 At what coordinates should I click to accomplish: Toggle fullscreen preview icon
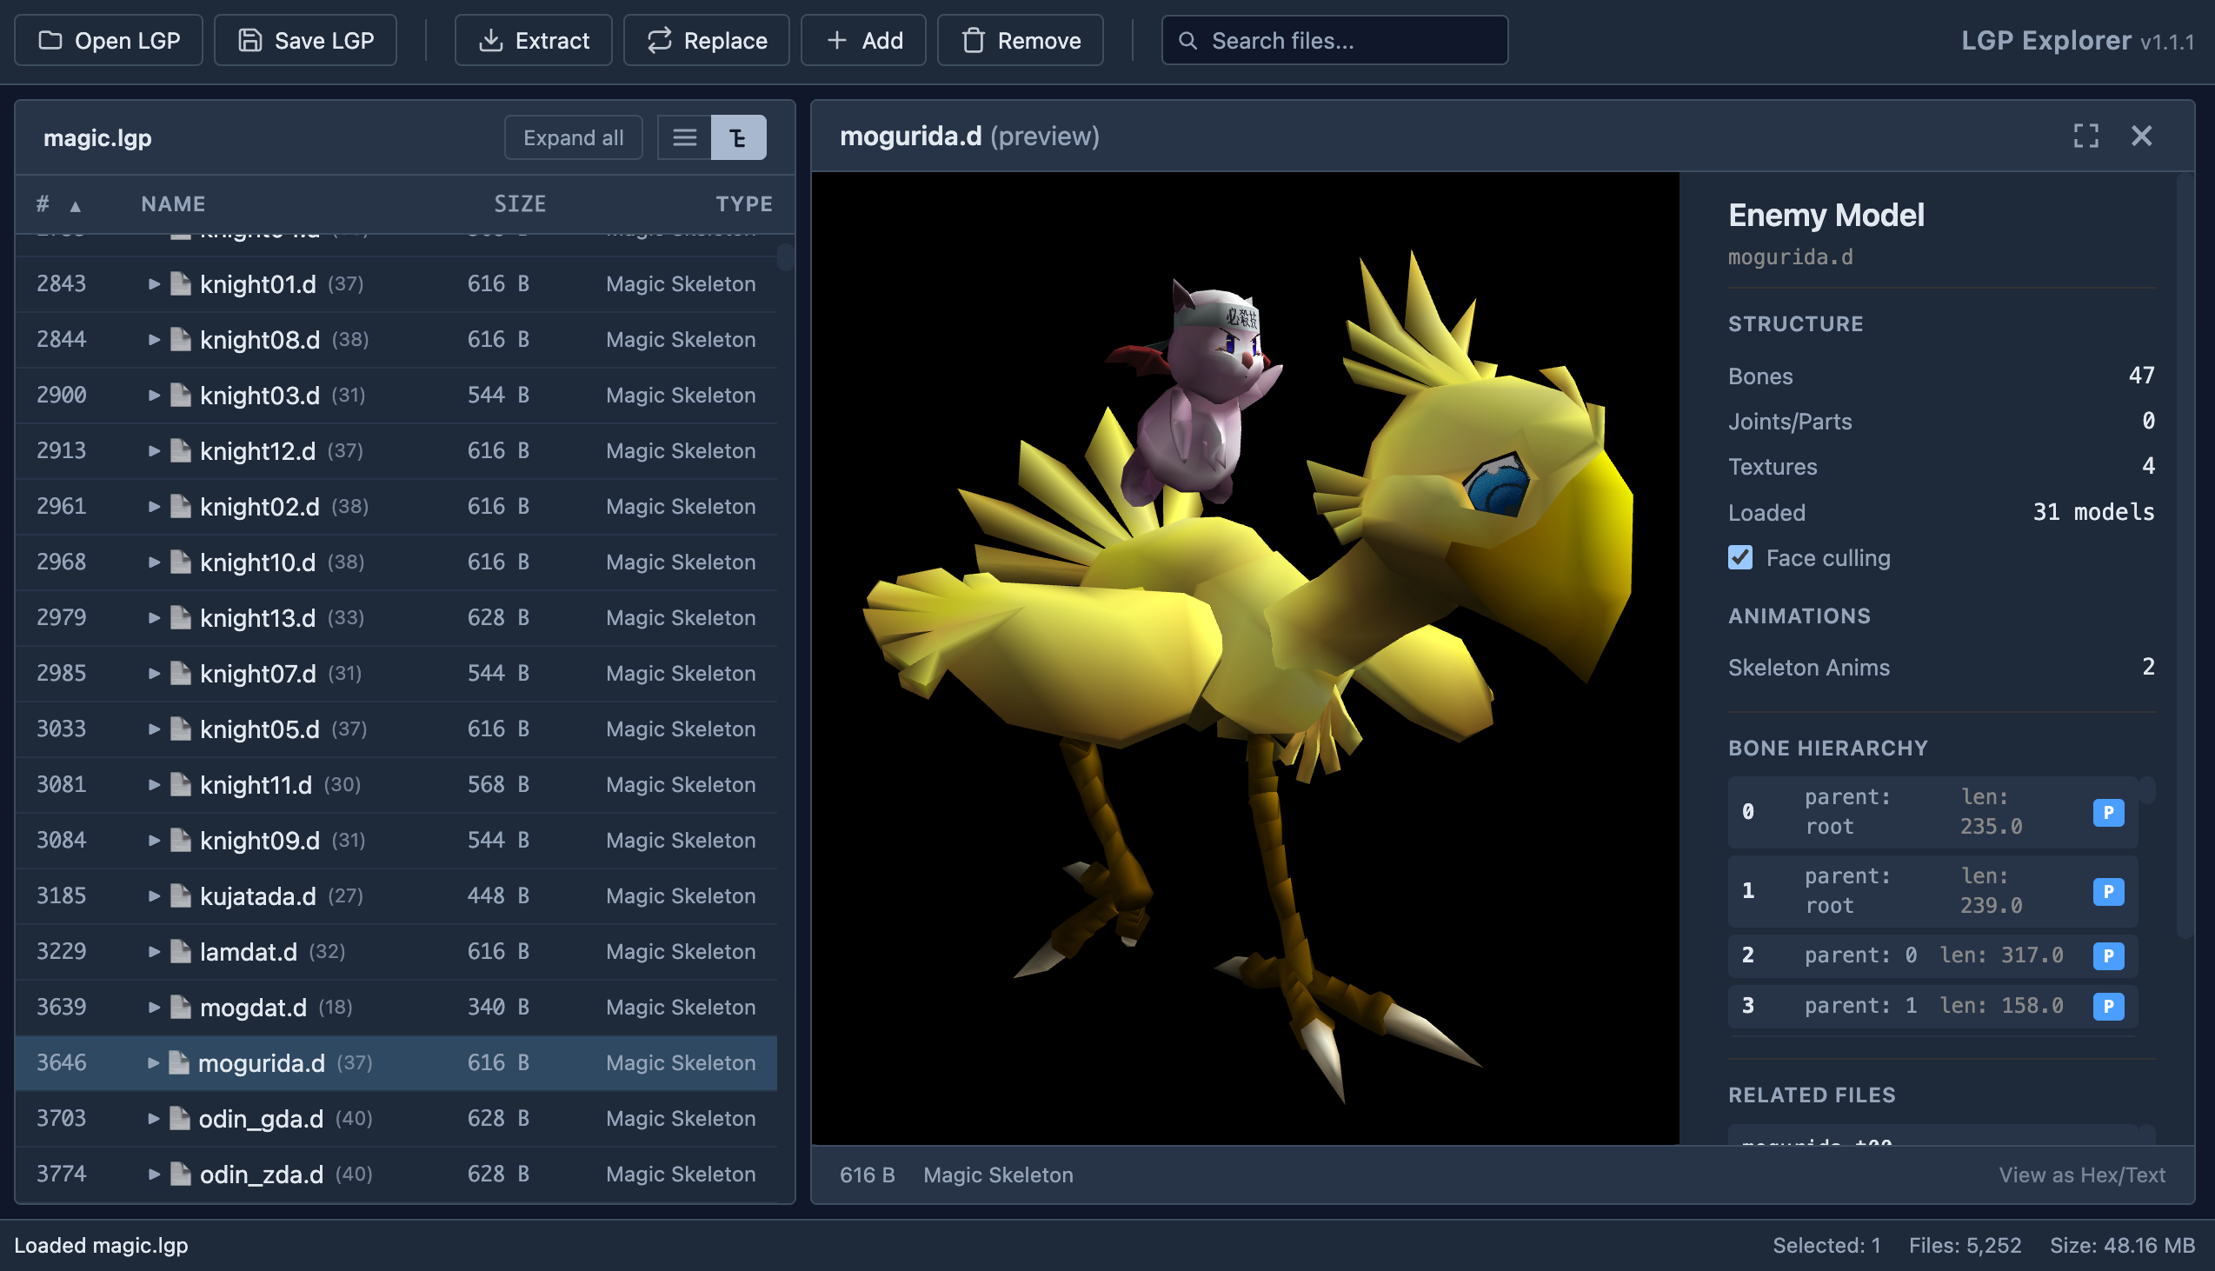(x=2085, y=136)
